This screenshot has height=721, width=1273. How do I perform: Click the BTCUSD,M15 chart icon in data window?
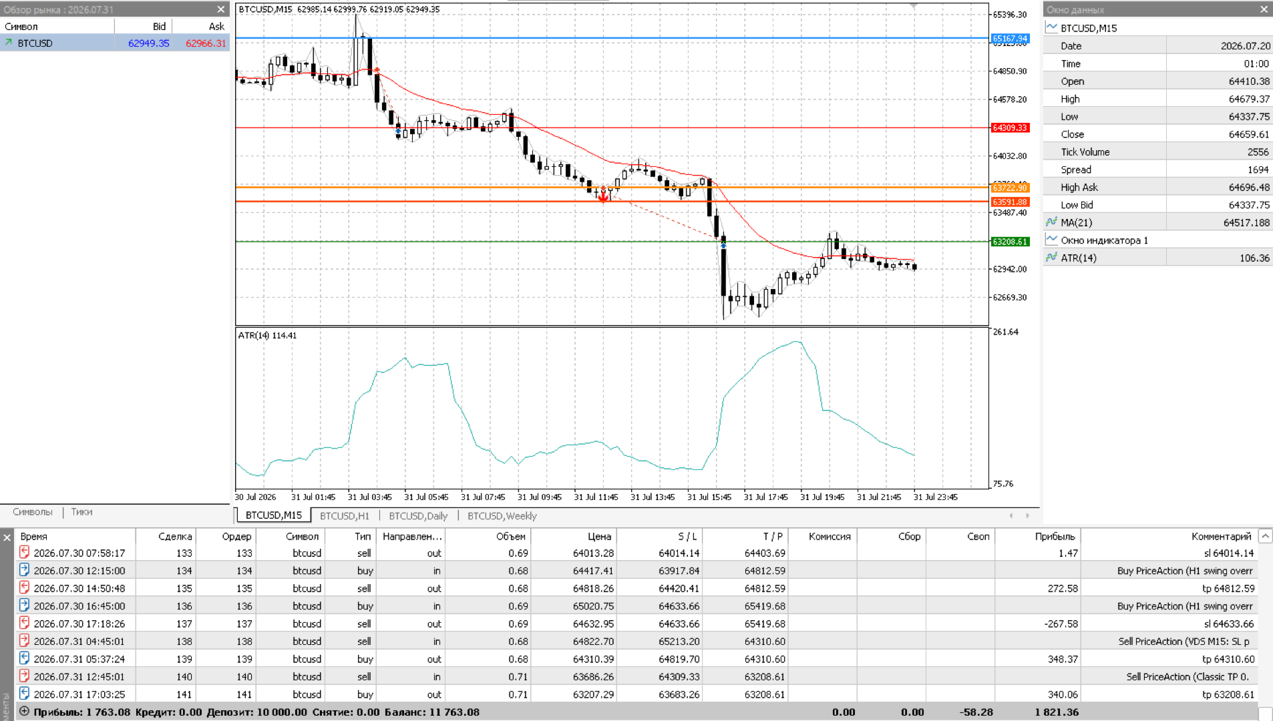coord(1051,27)
